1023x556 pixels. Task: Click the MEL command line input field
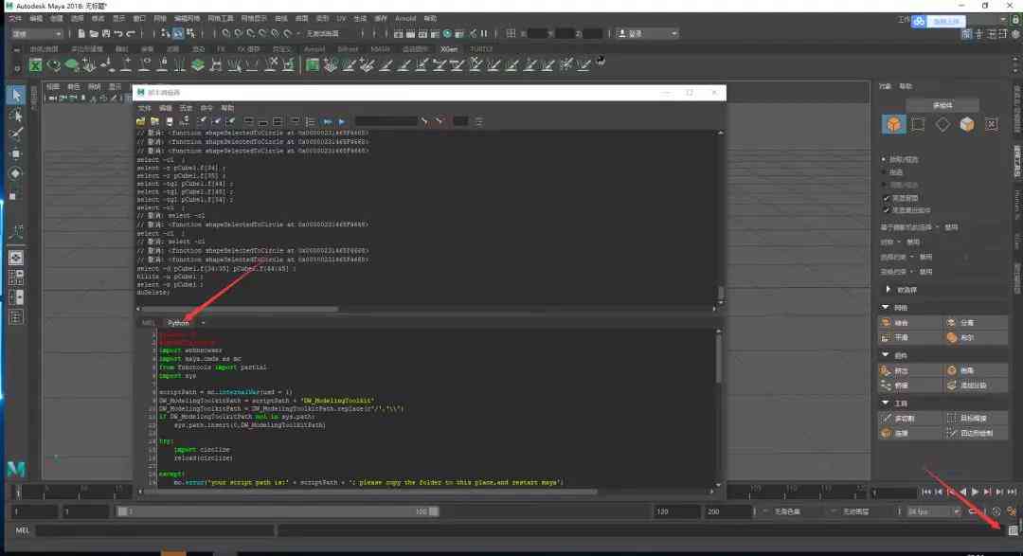point(154,530)
